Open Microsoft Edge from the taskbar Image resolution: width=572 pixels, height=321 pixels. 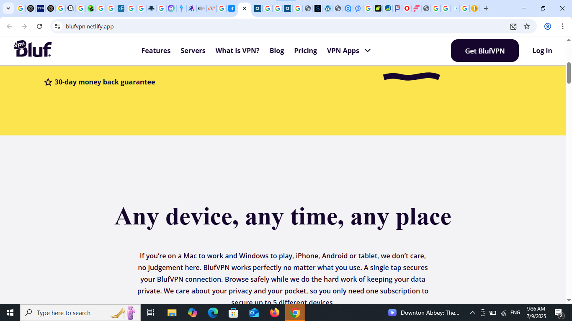(213, 313)
